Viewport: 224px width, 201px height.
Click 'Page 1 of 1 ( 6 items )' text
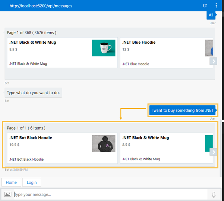pyautogui.click(x=26, y=128)
